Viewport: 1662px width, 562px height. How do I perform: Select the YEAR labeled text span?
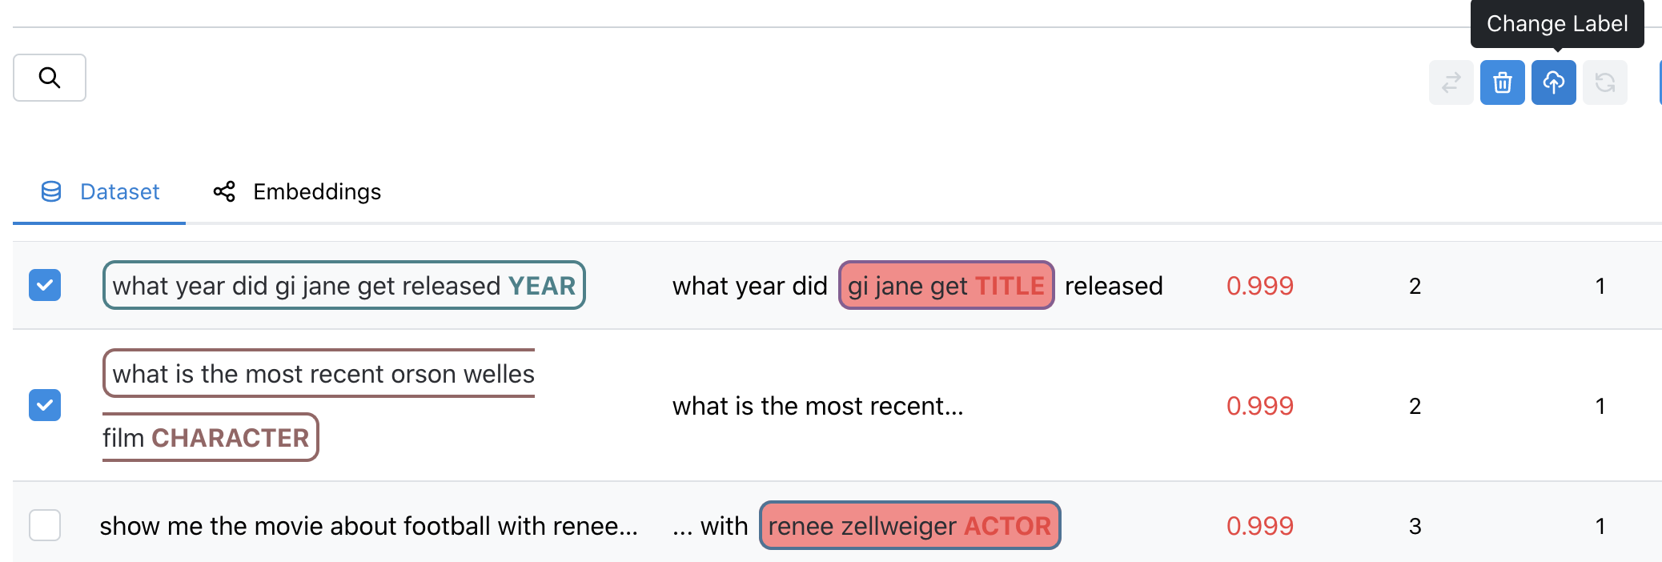click(343, 286)
